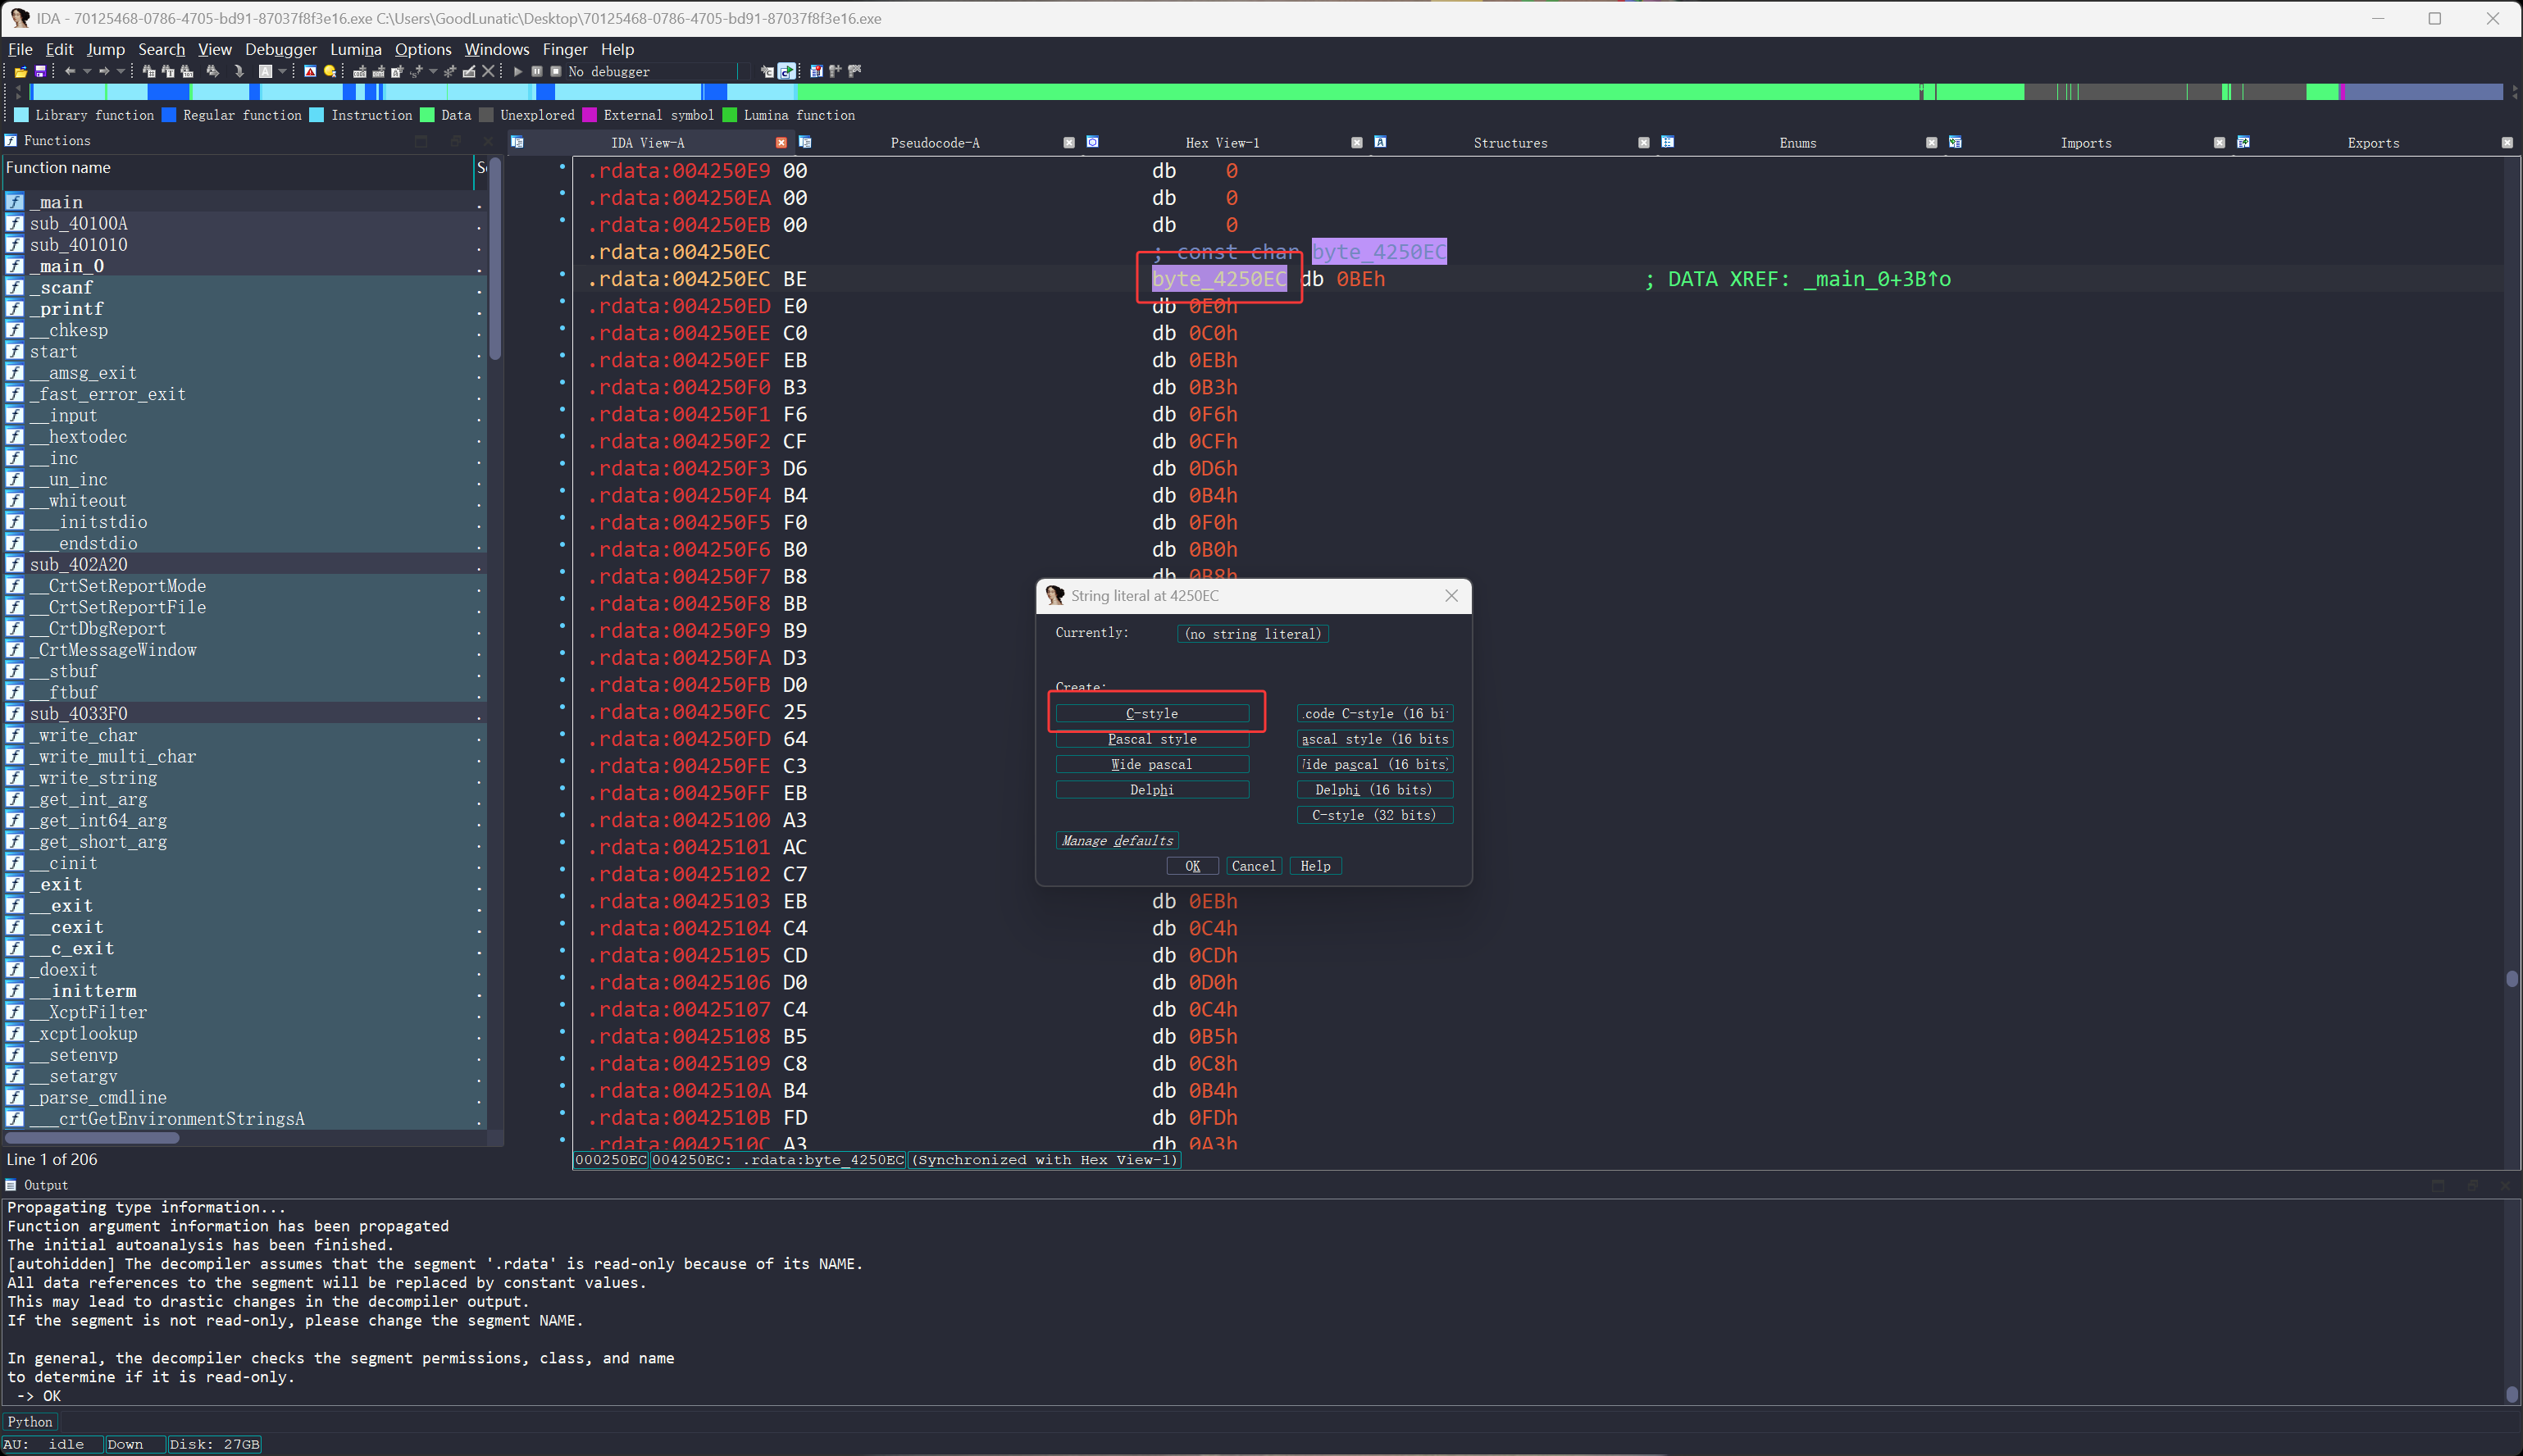Viewport: 2523px width, 1456px height.
Task: Click the byte_4250EC label in disassembly
Action: click(1219, 279)
